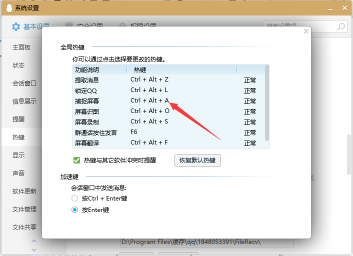353x256 pixels.
Task: Click the FileRecv path field in settings window
Action: pos(206,242)
